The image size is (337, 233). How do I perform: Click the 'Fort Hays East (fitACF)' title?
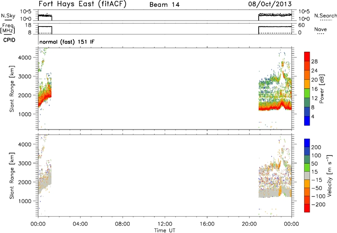[82, 4]
